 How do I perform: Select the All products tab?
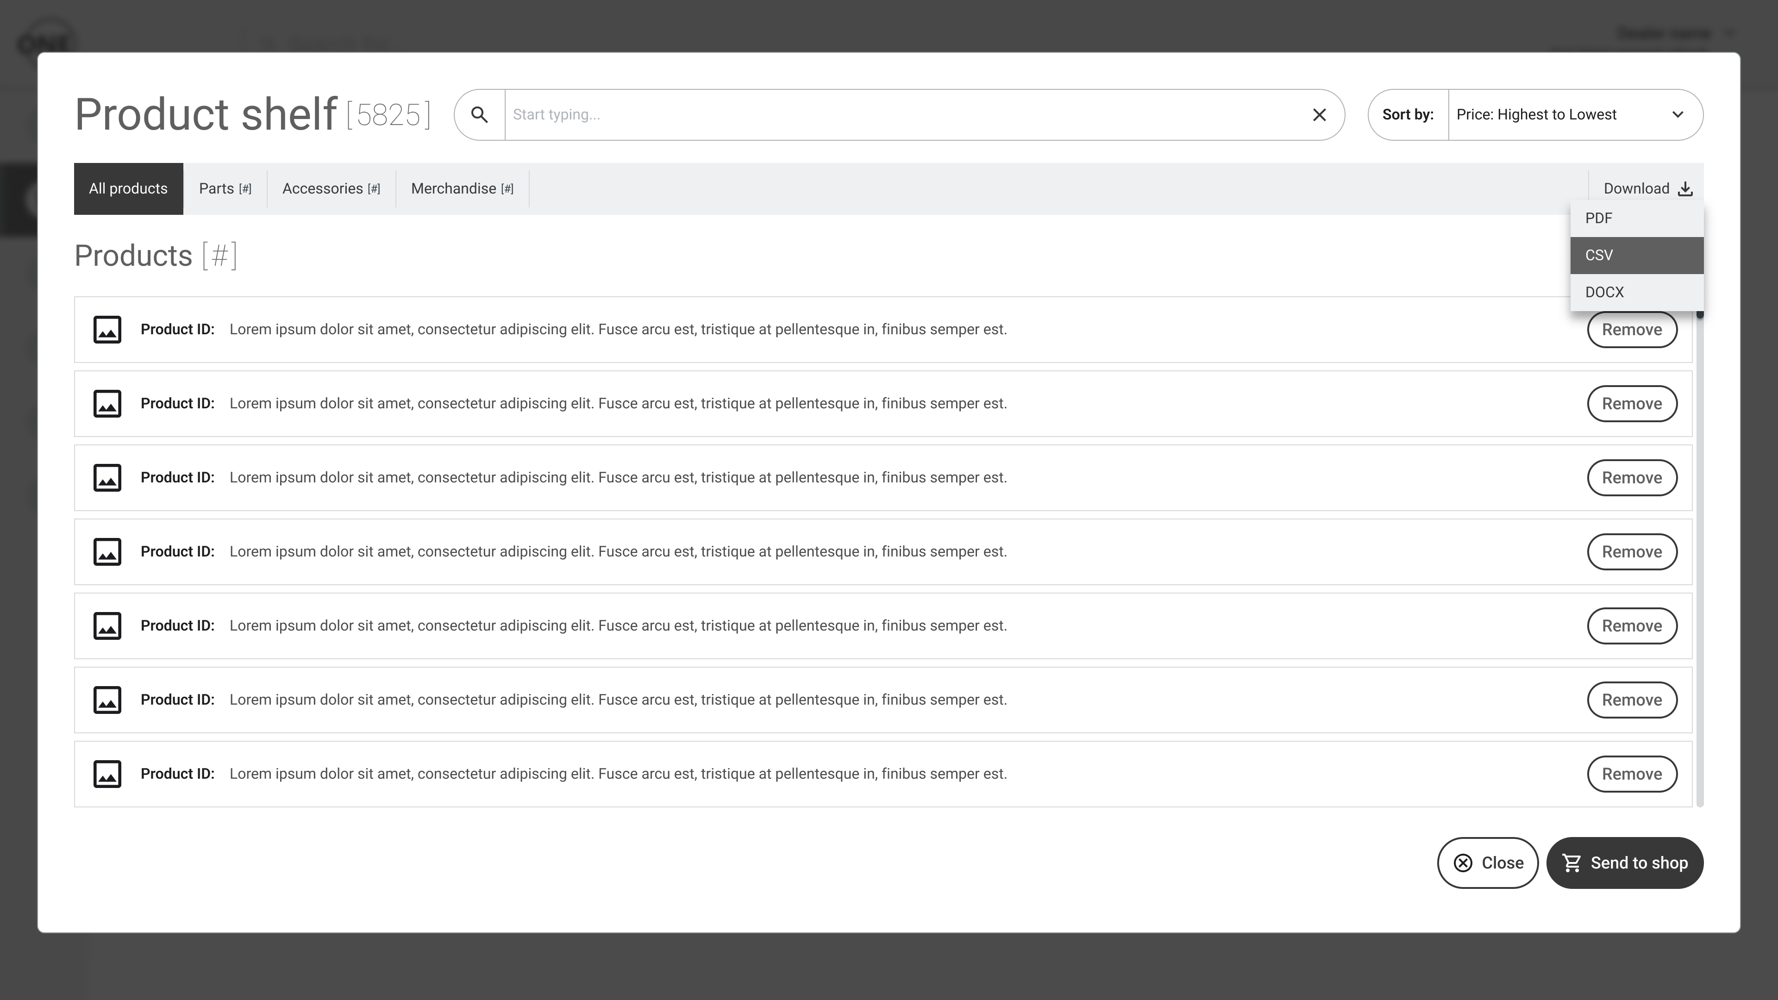click(x=128, y=188)
